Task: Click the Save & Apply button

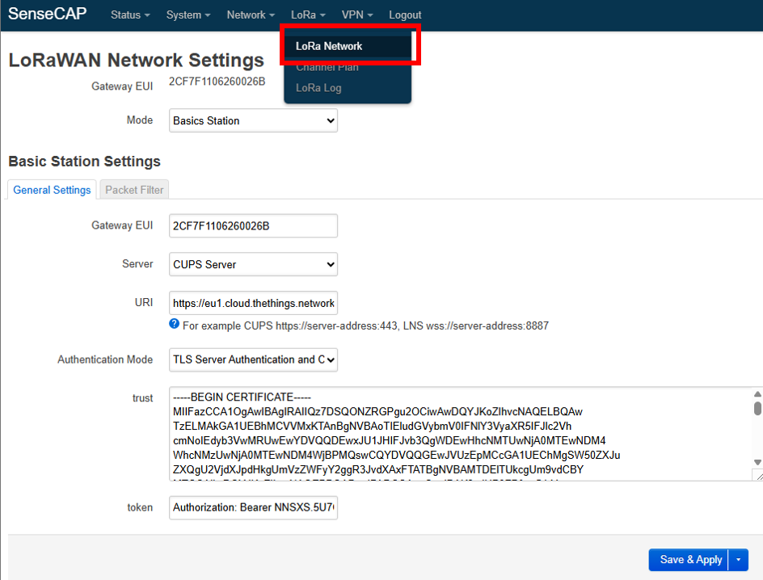Action: pos(688,560)
